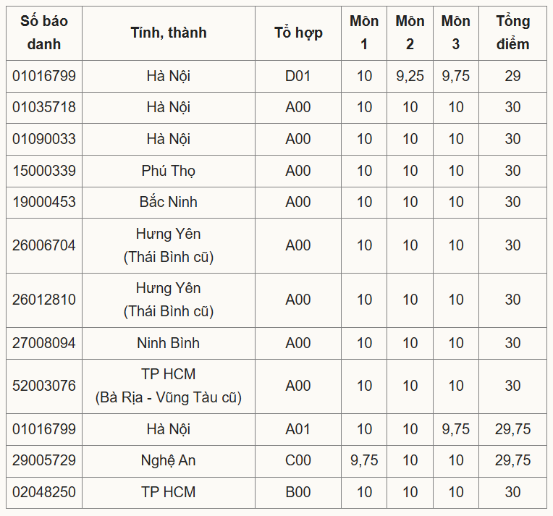This screenshot has height=516, width=553.
Task: Select the Nghệ An province cell
Action: (x=169, y=460)
